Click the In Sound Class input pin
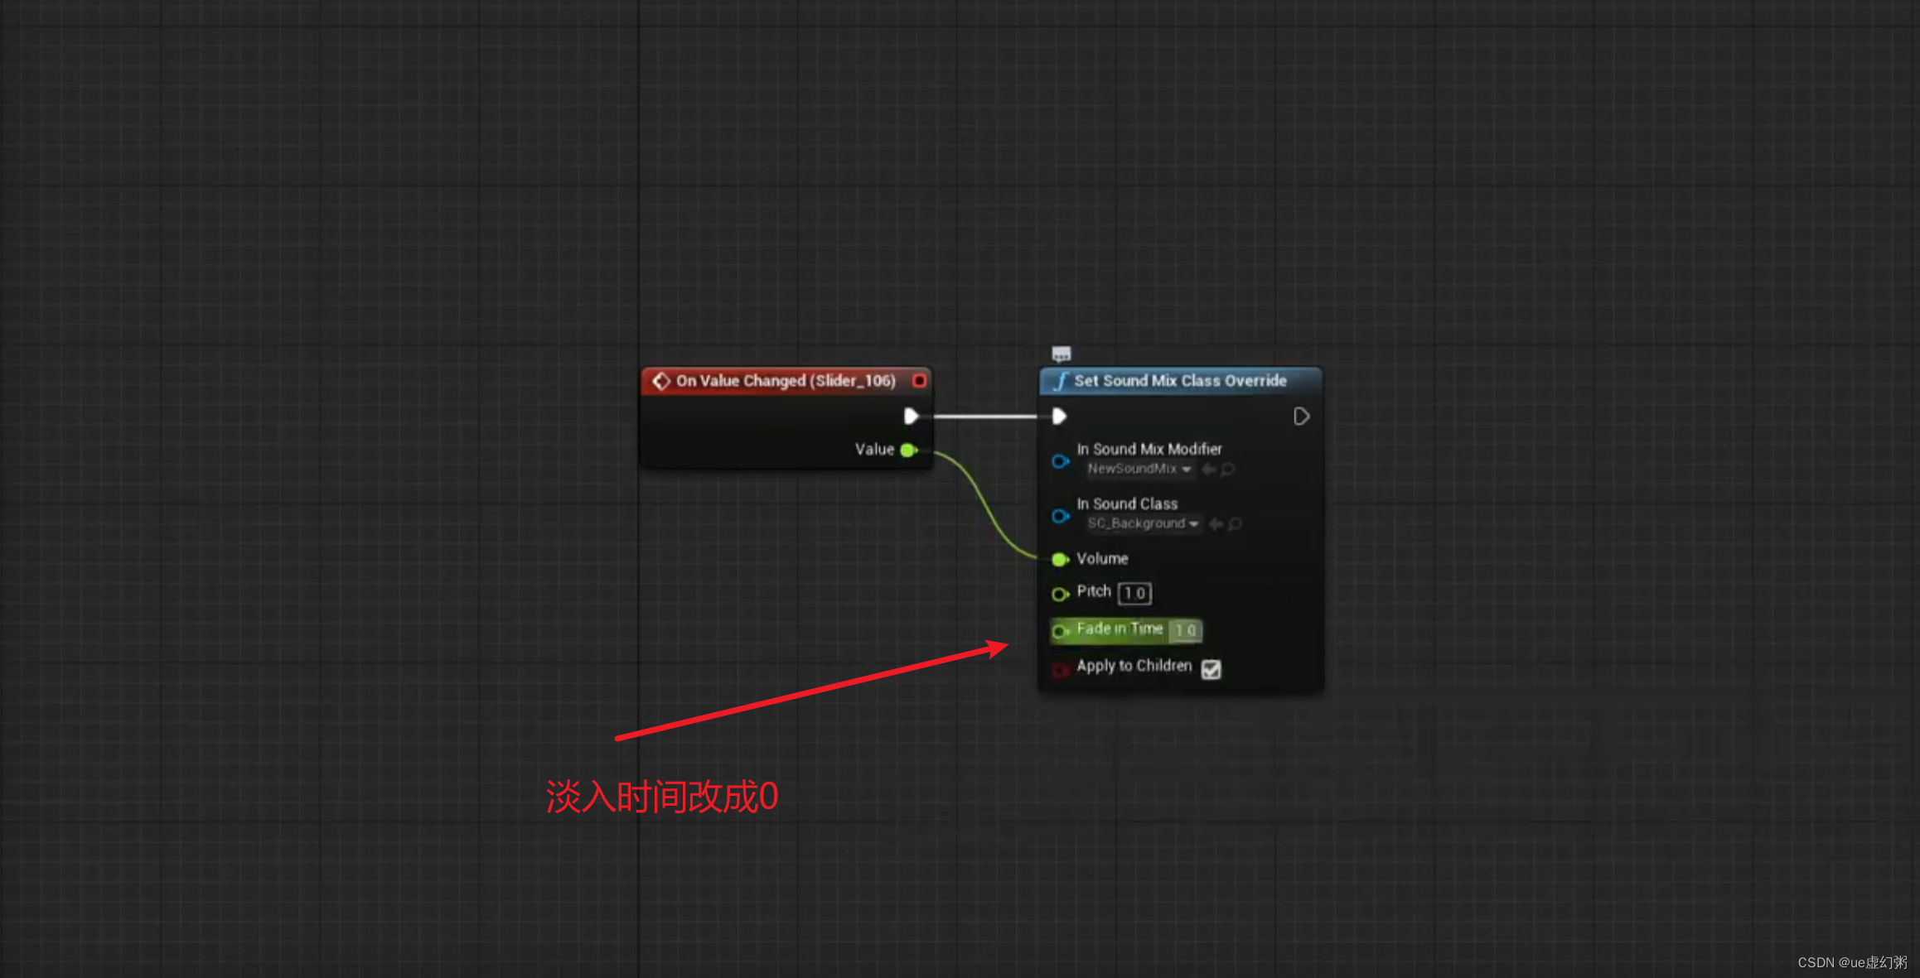The height and width of the screenshot is (978, 1920). pyautogui.click(x=1060, y=516)
